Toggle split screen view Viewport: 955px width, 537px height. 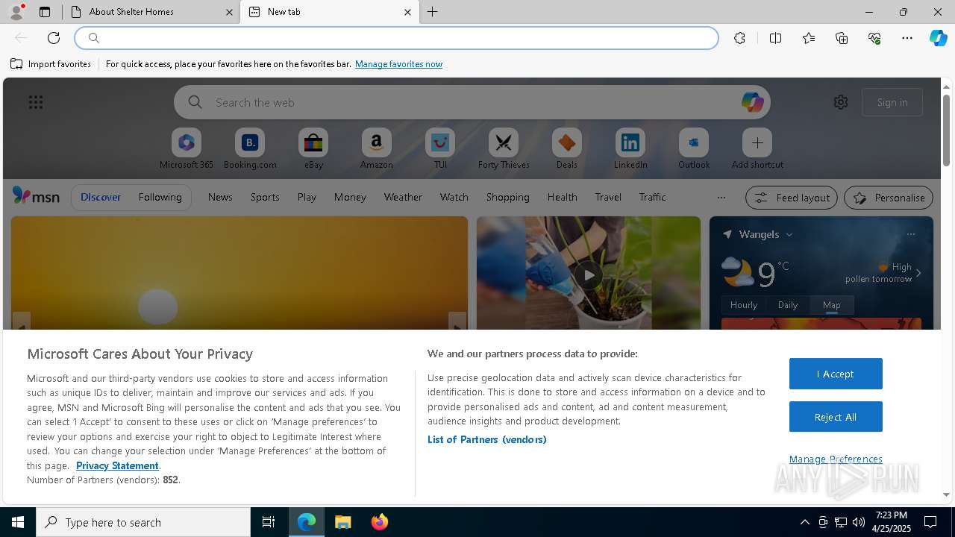[x=775, y=38]
